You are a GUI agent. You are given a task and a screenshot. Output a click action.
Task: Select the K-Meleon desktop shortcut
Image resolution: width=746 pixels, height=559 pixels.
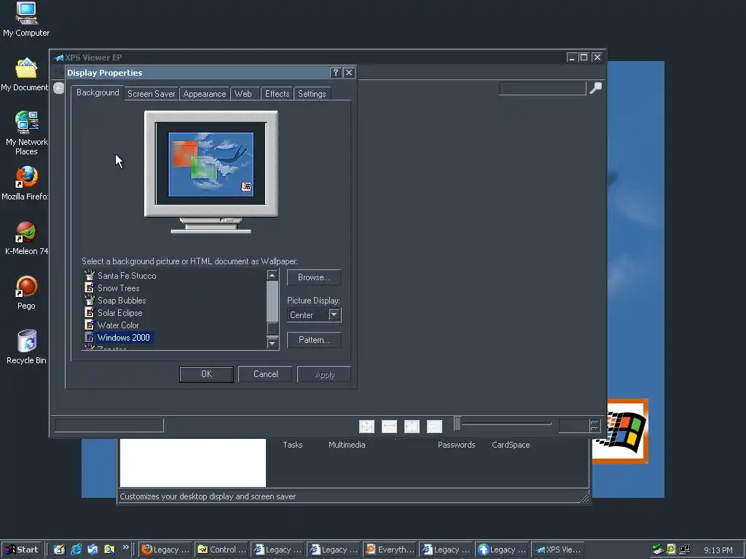25,238
